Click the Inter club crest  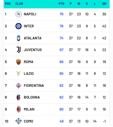[18, 26]
